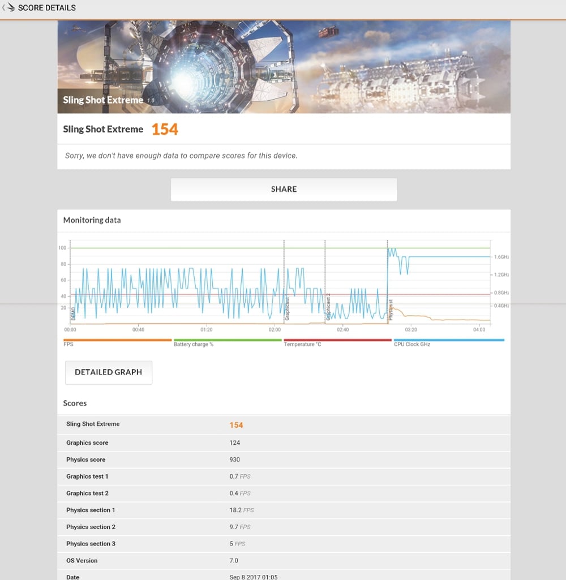Click the large orange 154 score heading

pyautogui.click(x=165, y=130)
